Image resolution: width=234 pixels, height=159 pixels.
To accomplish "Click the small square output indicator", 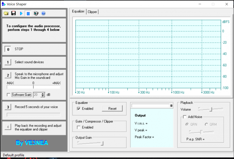I will pyautogui.click(x=171, y=106).
